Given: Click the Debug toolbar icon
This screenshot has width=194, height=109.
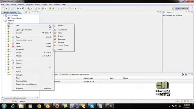Looking at the screenshot, I should 18,8.
